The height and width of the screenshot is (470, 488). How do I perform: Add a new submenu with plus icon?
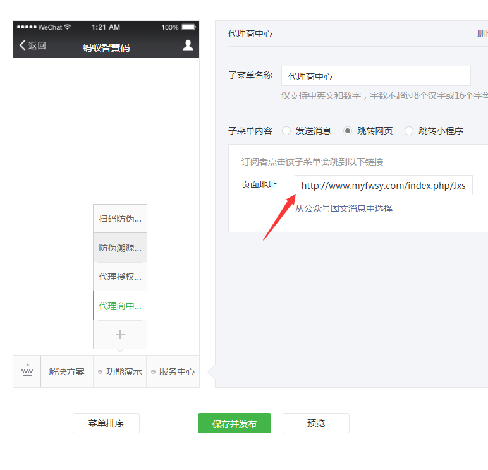(x=120, y=335)
